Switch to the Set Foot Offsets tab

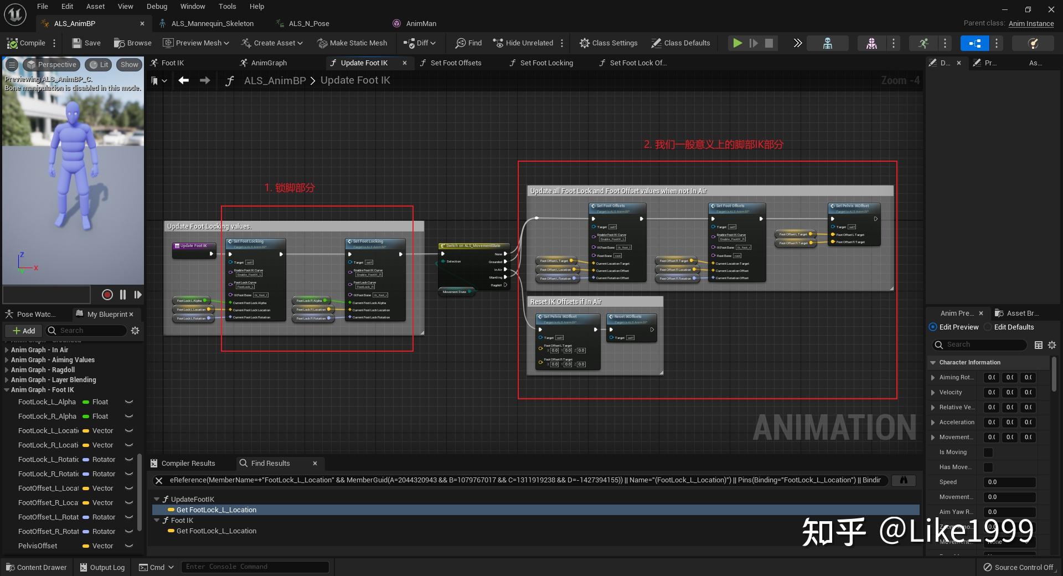[x=455, y=63]
